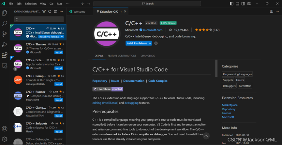Refresh the extensions list
Viewport: 282px width, 145px height.
(50, 11)
